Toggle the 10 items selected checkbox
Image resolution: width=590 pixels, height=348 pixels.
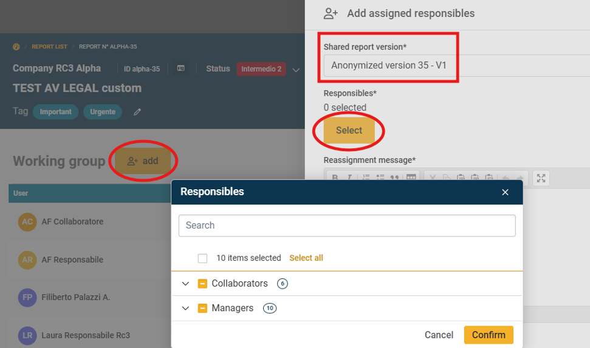(x=202, y=258)
